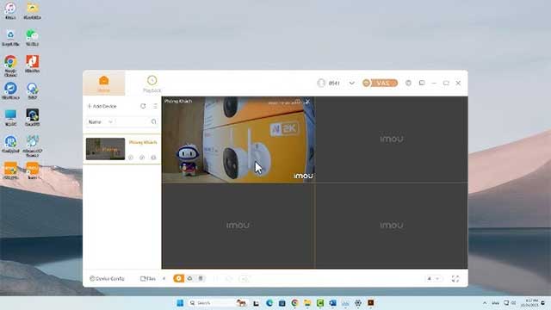The width and height of the screenshot is (551, 310).
Task: Click the Add Device button
Action: click(x=102, y=106)
